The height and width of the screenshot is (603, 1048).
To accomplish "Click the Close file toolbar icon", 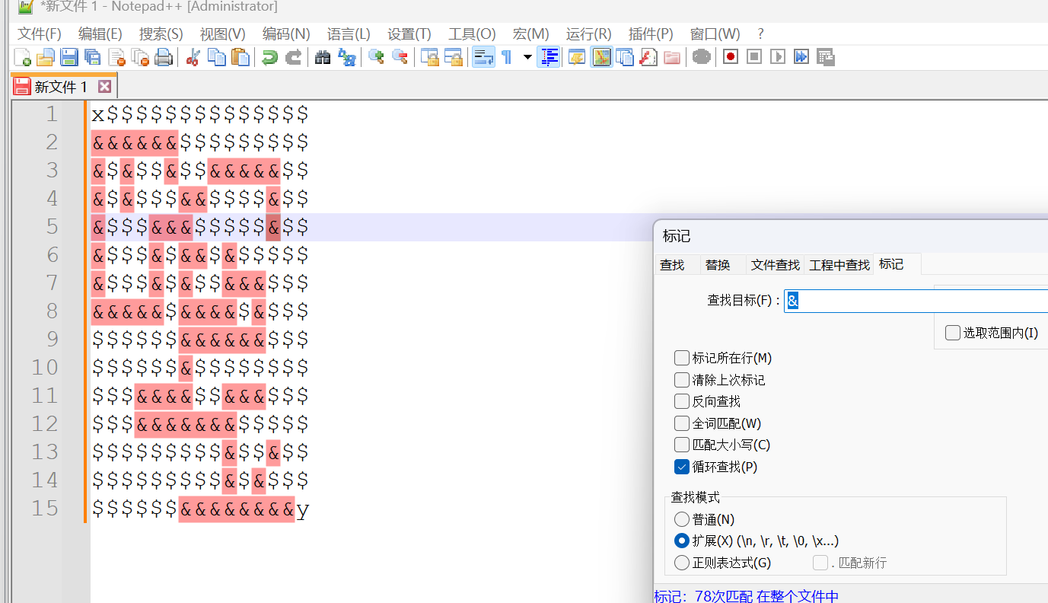I will click(x=116, y=57).
